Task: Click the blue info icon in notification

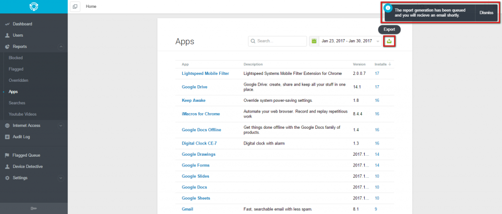Action: (x=388, y=7)
